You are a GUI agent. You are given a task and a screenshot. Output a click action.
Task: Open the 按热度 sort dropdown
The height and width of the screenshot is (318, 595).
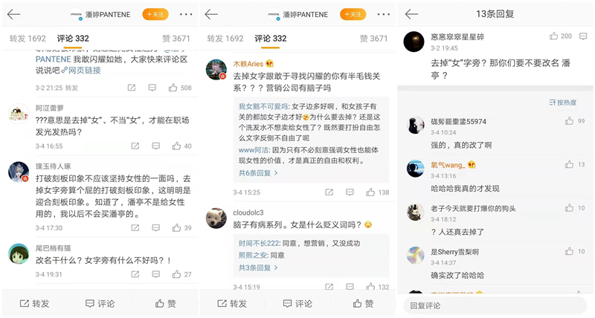(x=563, y=103)
